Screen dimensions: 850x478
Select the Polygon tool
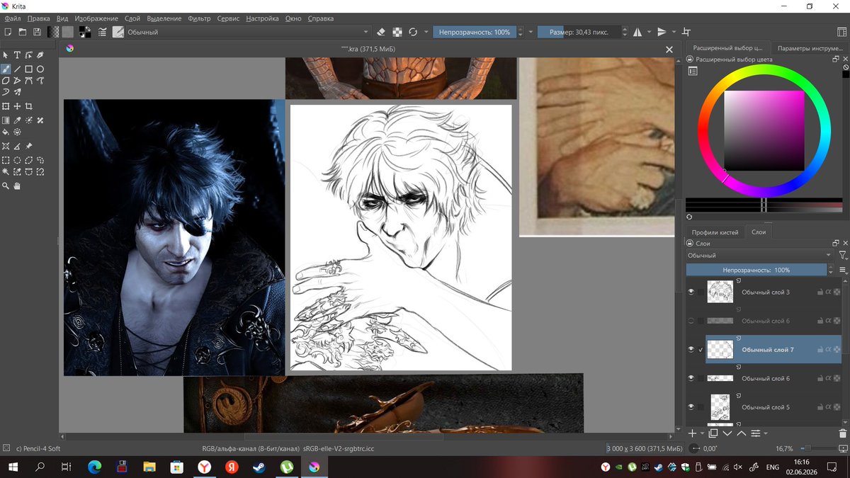[6, 81]
